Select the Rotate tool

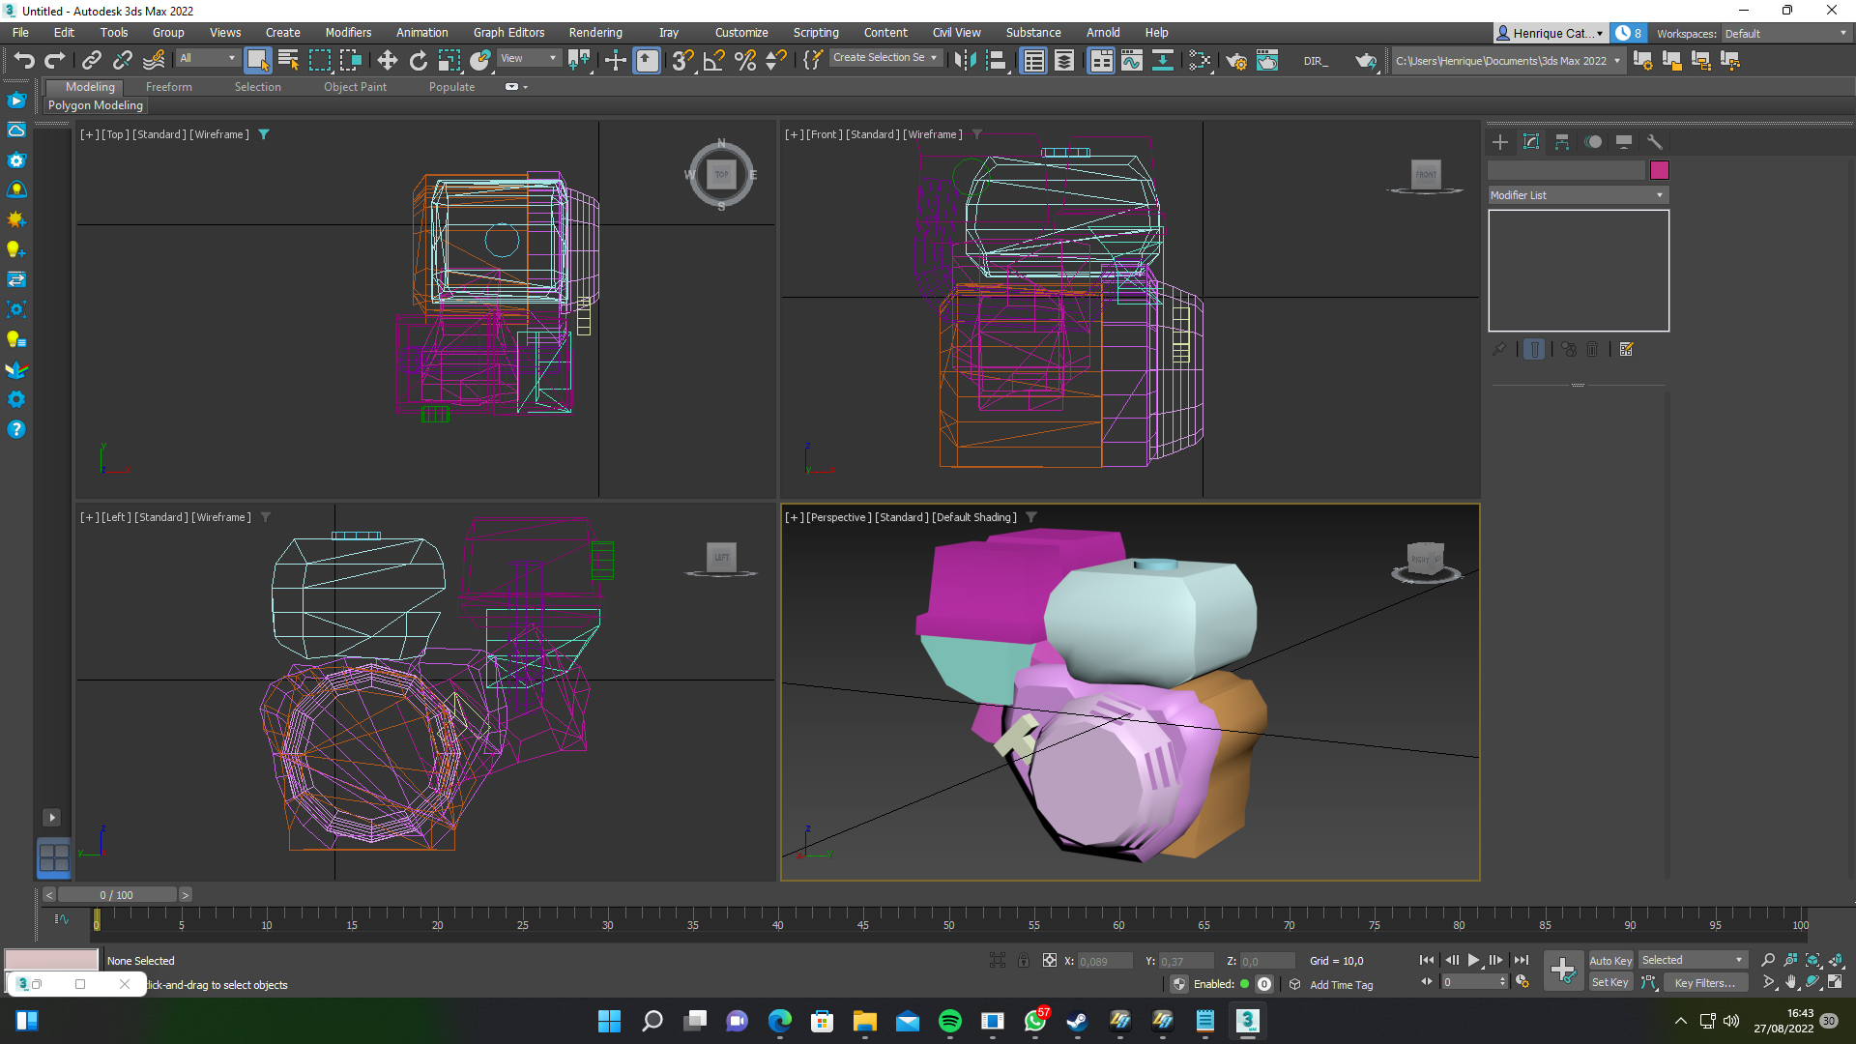[418, 60]
